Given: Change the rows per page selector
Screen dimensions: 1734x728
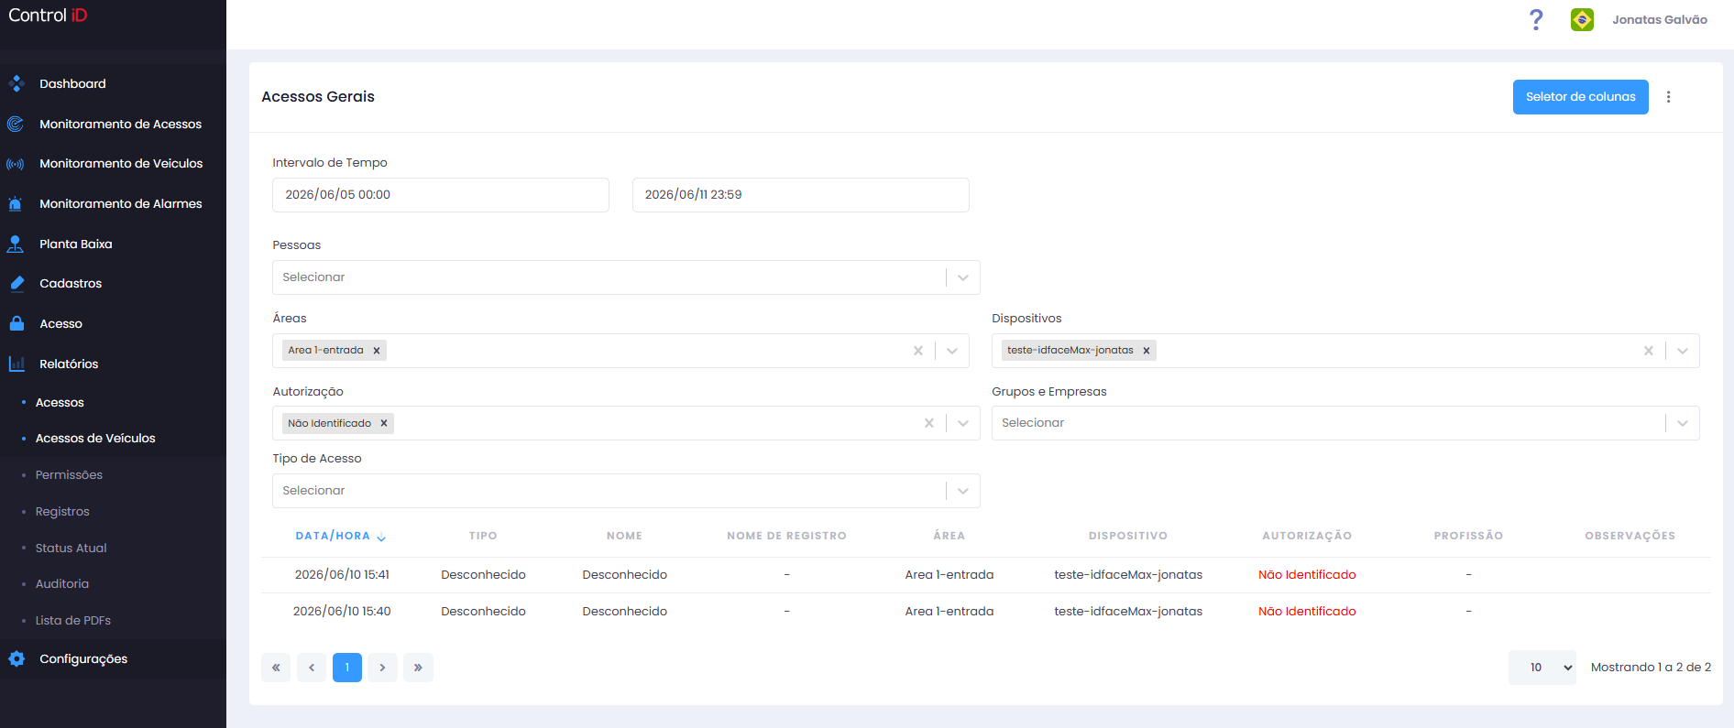Looking at the screenshot, I should 1542,668.
